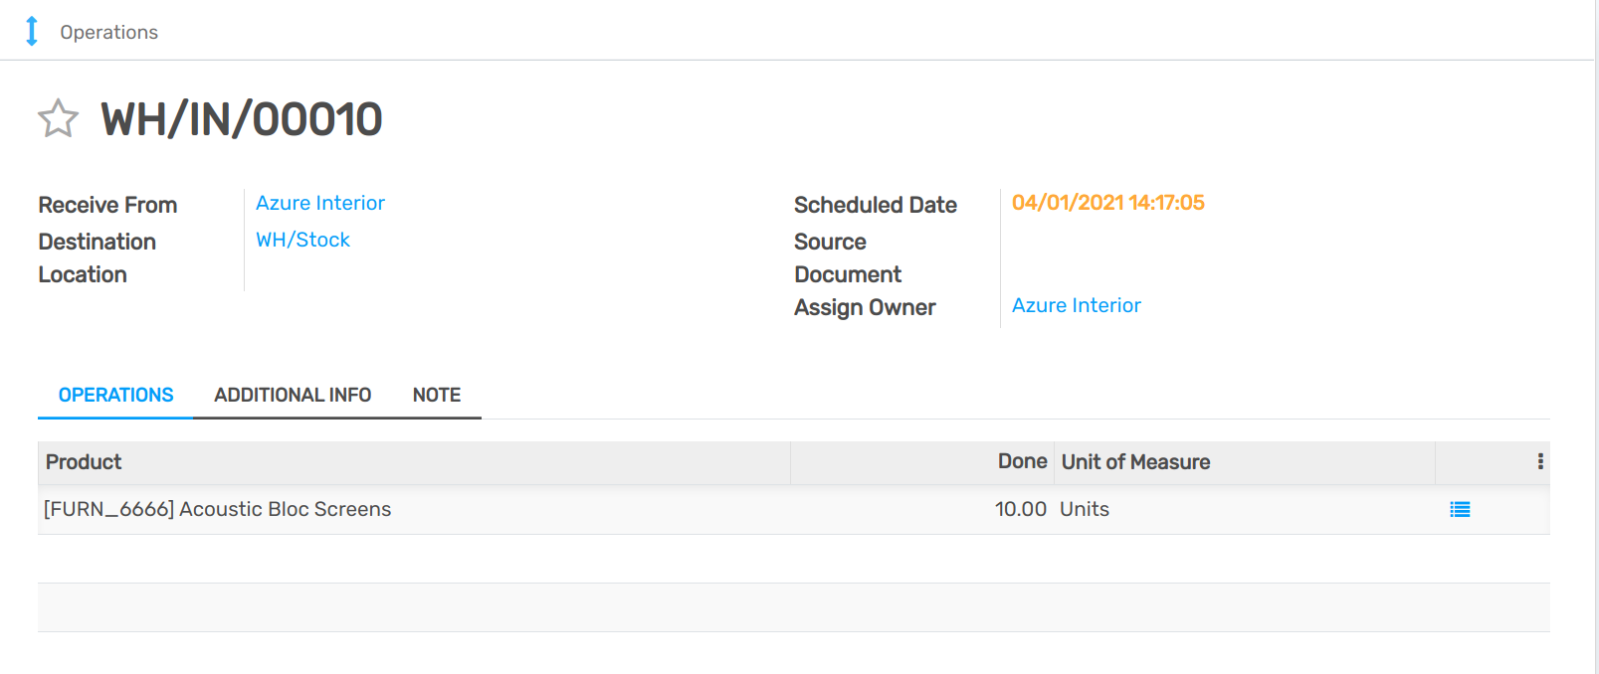The image size is (1599, 674).
Task: Sort by the Product column header
Action: [x=84, y=462]
